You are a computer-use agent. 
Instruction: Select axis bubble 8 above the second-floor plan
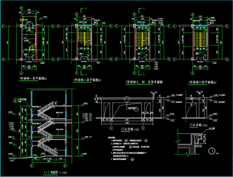tap(77, 14)
